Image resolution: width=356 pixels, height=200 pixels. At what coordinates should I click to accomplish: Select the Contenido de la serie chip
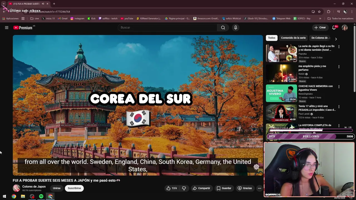(293, 38)
